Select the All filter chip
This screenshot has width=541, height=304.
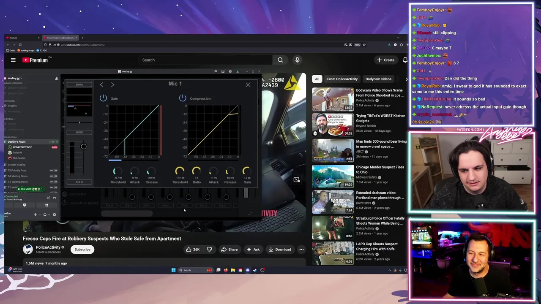point(317,79)
